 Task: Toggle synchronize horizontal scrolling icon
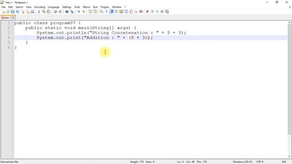tap(95, 12)
